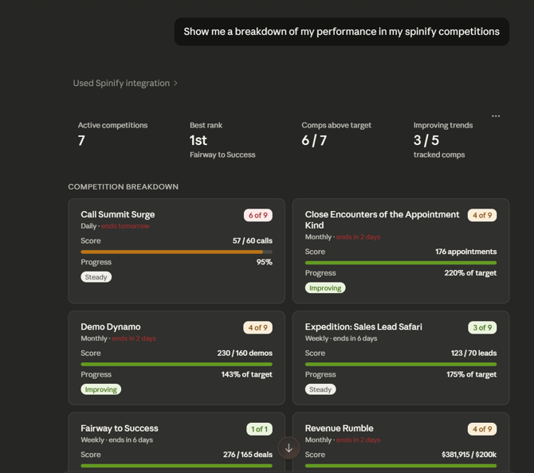The width and height of the screenshot is (534, 473).
Task: Open the Expedition: Sales Lead Safari title
Action: point(363,326)
